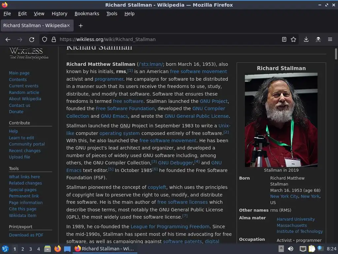The image size is (338, 254).
Task: Open the Bookmarks menu
Action: [x=87, y=14]
